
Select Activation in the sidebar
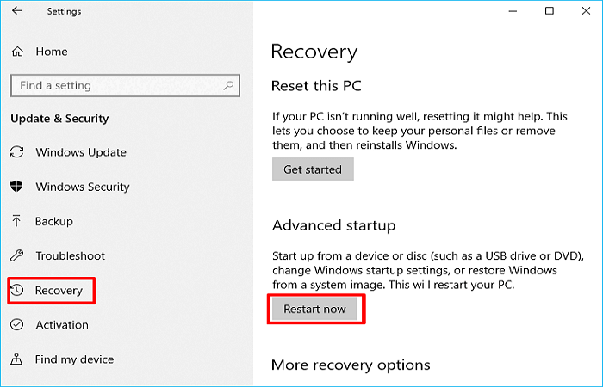point(61,325)
